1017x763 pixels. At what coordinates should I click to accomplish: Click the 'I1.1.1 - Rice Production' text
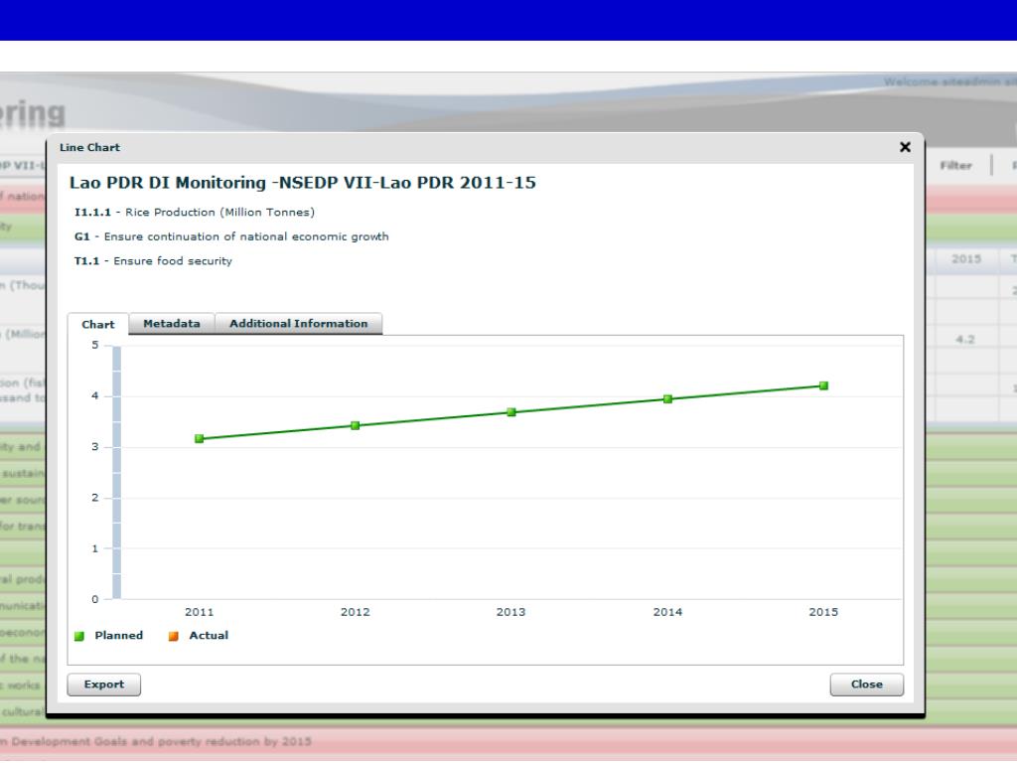194,213
